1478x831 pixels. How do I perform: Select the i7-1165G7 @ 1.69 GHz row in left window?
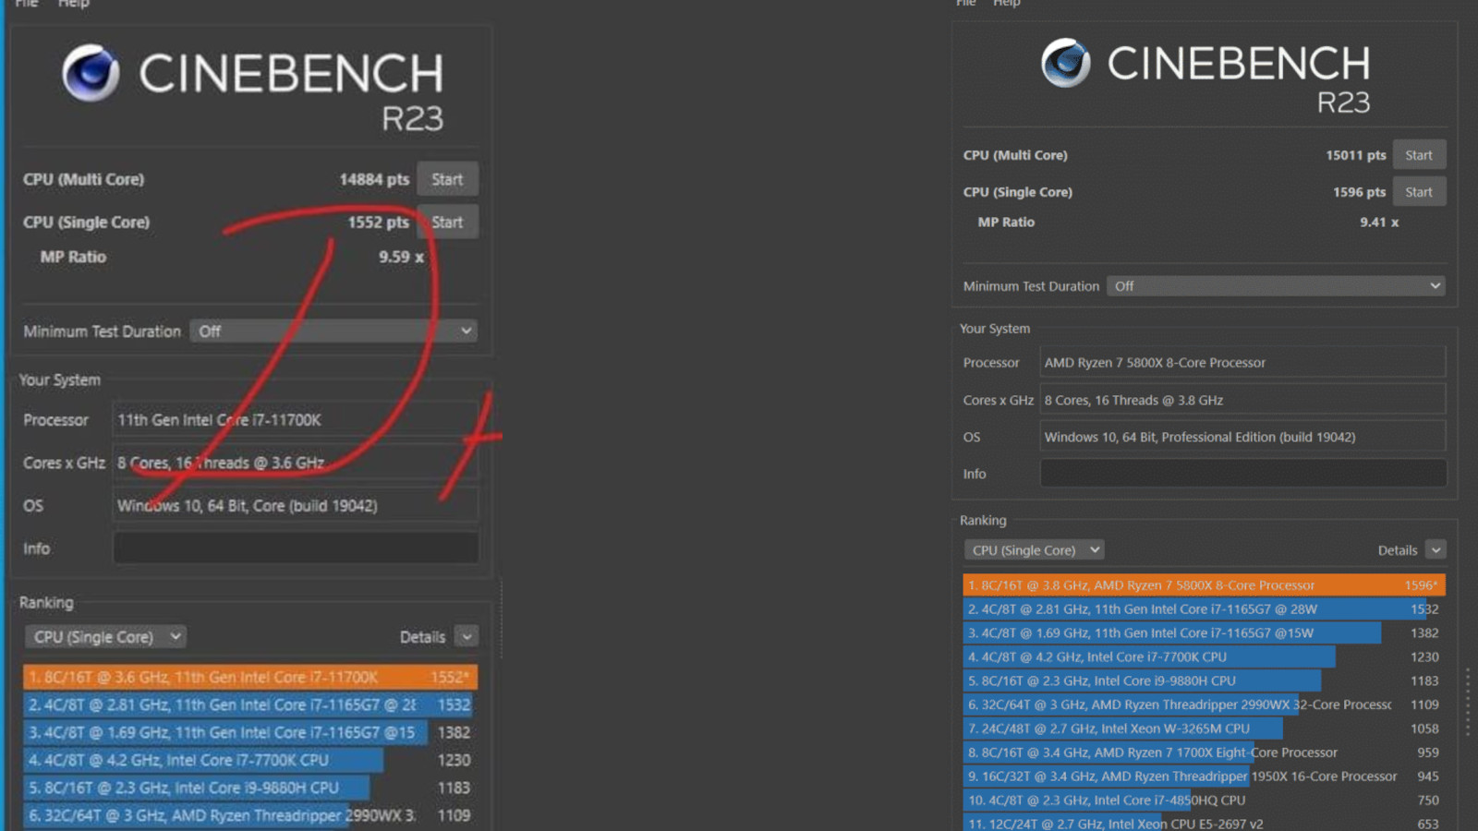[250, 732]
